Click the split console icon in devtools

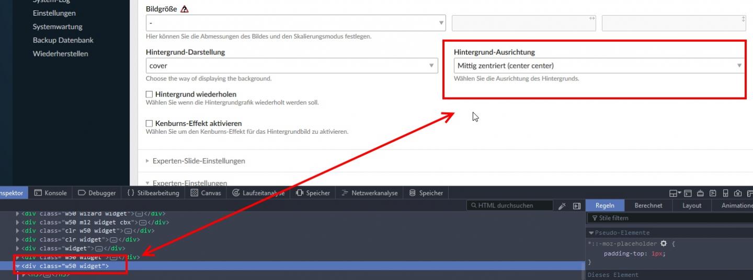[x=688, y=193]
